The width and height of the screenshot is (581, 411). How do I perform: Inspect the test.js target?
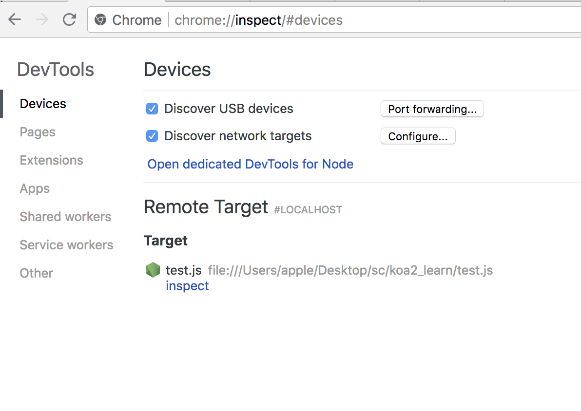(x=187, y=286)
